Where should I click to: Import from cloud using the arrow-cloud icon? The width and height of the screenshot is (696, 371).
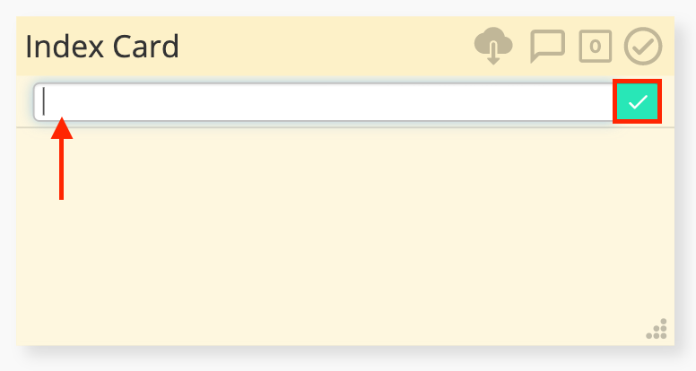click(x=493, y=46)
